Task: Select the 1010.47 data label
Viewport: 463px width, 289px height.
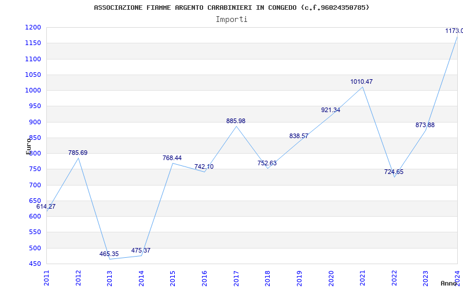Action: [x=362, y=81]
